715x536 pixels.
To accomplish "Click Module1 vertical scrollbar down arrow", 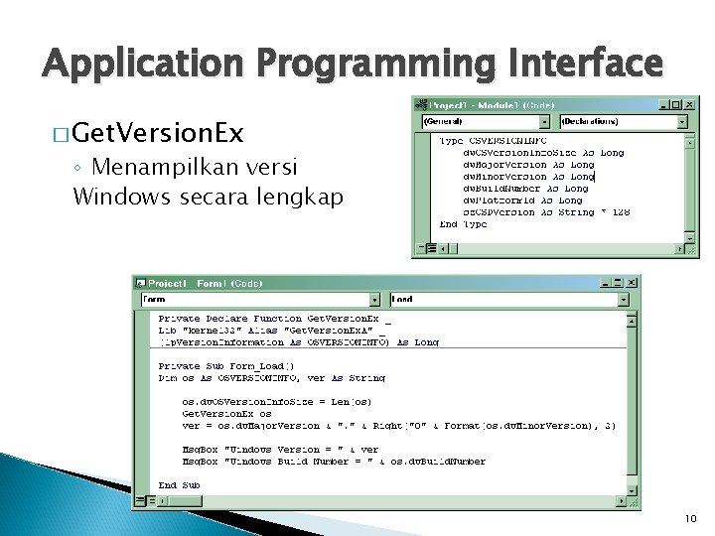I will click(689, 238).
